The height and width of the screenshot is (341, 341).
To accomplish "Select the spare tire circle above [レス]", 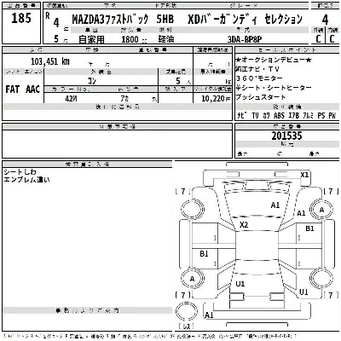I will [x=187, y=312].
